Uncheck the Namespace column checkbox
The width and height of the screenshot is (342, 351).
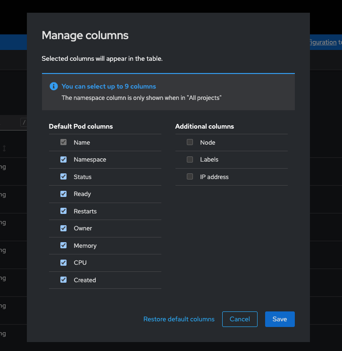pyautogui.click(x=63, y=159)
